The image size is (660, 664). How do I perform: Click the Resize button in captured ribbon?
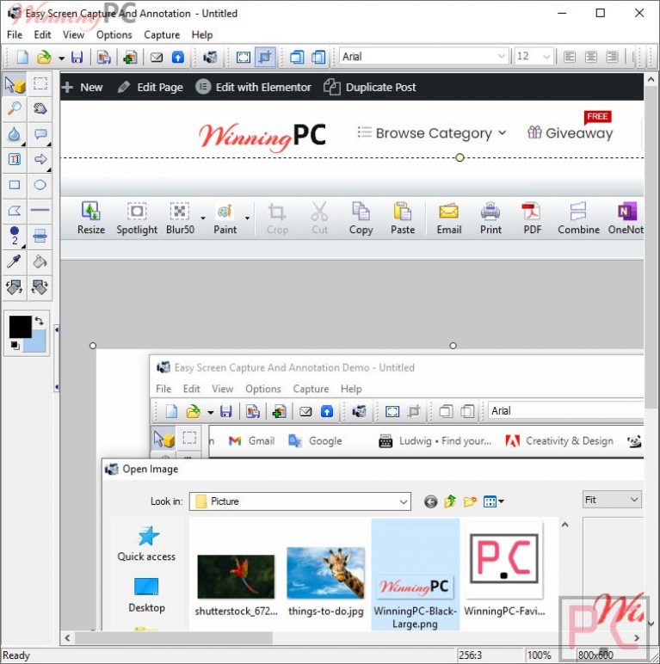coord(91,218)
